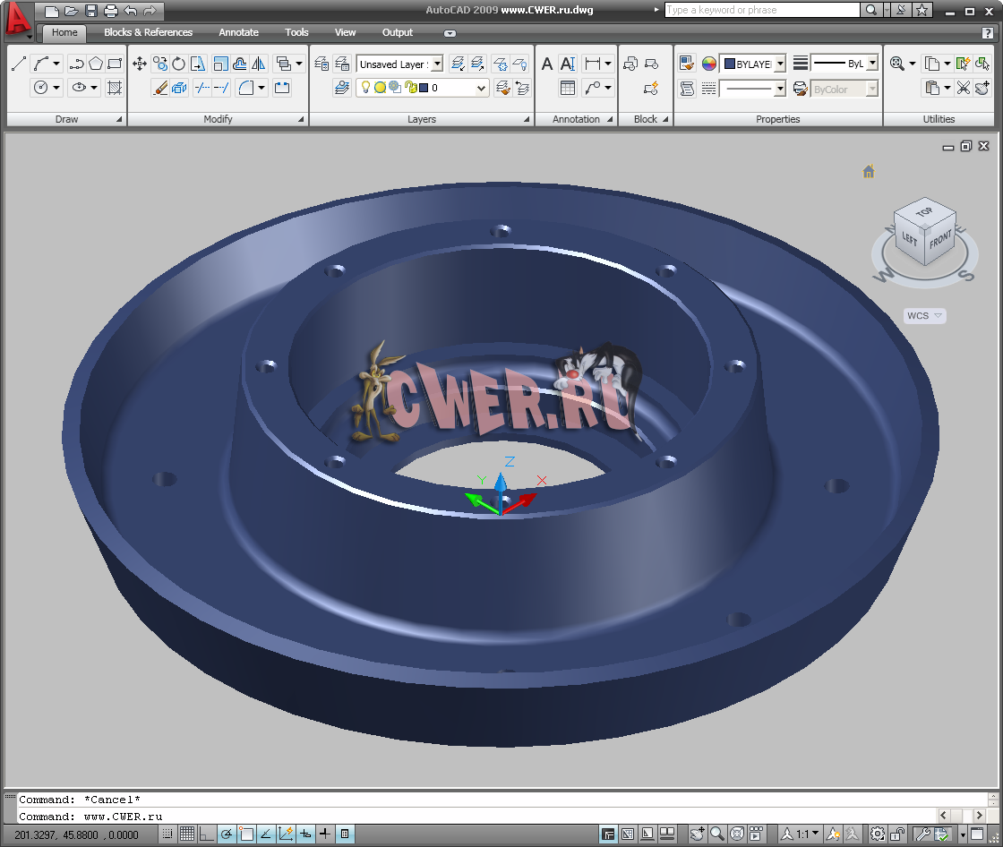This screenshot has width=1003, height=847.
Task: Toggle Polar Tracking in status bar
Action: (227, 834)
